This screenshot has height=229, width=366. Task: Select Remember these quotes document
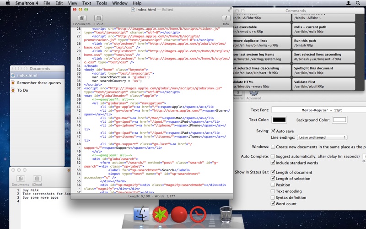point(38,83)
